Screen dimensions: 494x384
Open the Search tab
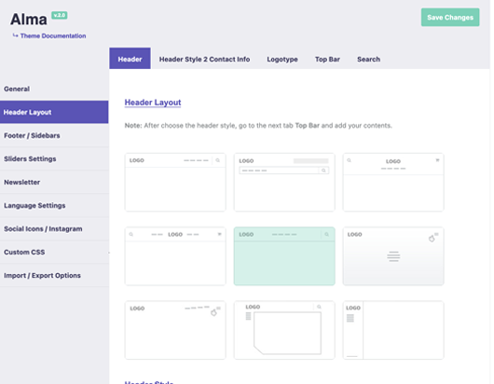[368, 60]
